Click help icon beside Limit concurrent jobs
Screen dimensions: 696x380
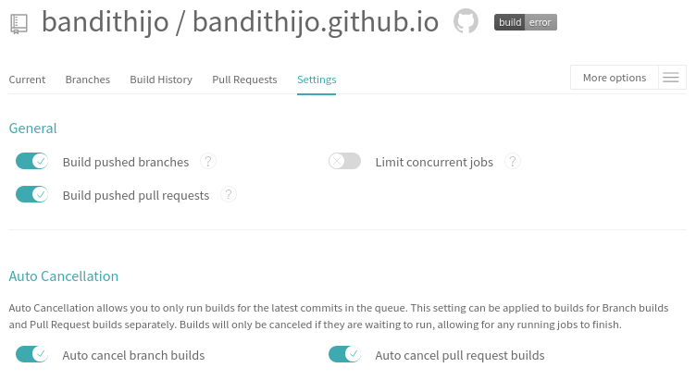pyautogui.click(x=513, y=162)
